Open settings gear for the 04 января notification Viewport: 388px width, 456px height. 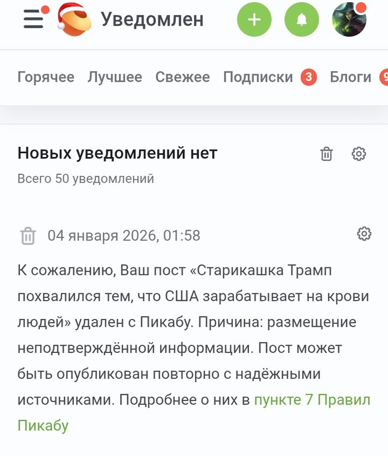pyautogui.click(x=364, y=234)
